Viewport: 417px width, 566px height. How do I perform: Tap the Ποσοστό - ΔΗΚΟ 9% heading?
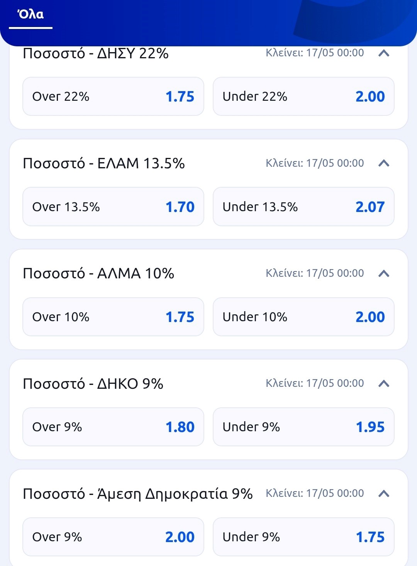93,383
